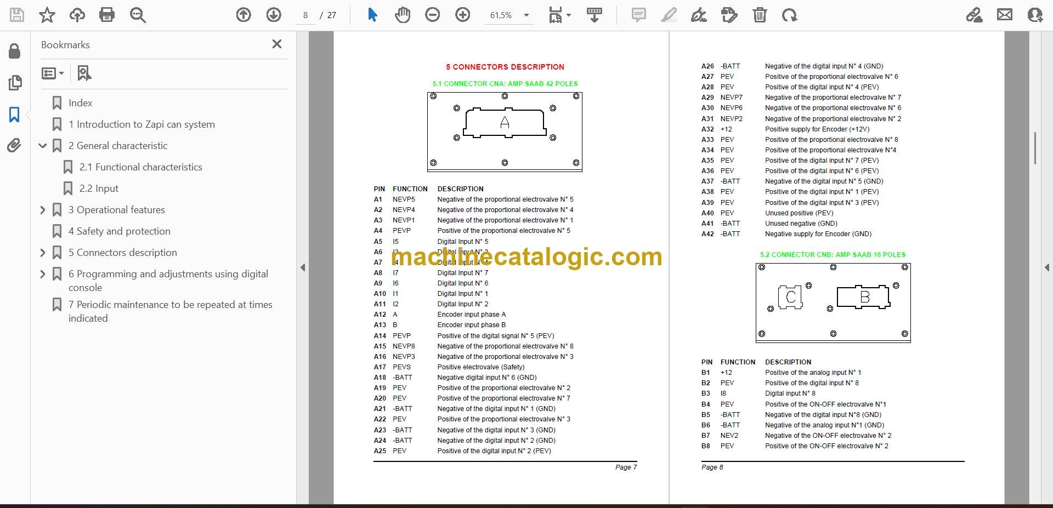Open bookmark 4 Safety and protection

[x=119, y=231]
